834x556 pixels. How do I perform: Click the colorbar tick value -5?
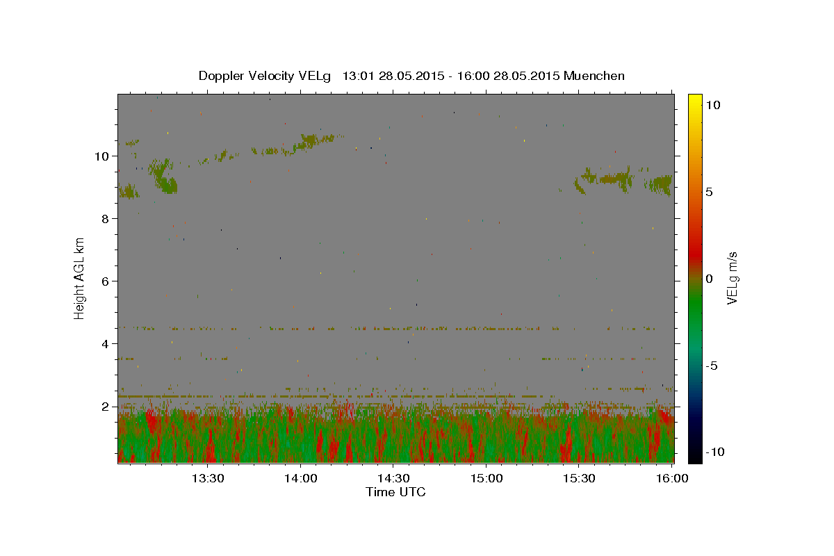coord(711,366)
